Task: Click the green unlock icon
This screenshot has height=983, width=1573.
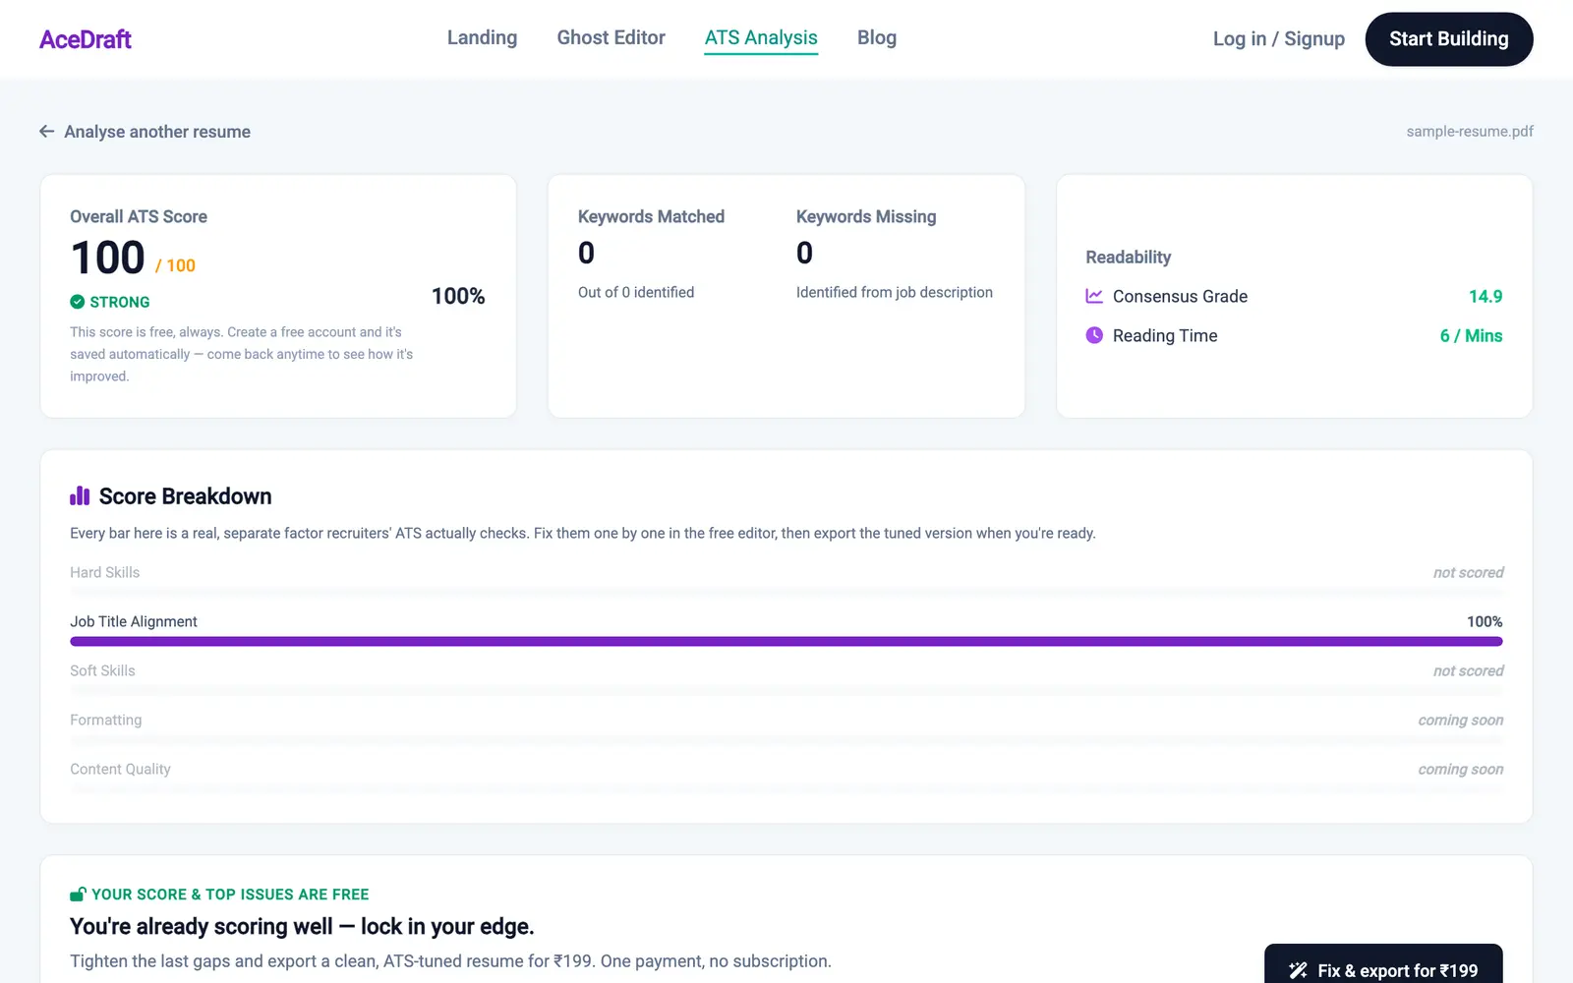Action: [x=78, y=894]
